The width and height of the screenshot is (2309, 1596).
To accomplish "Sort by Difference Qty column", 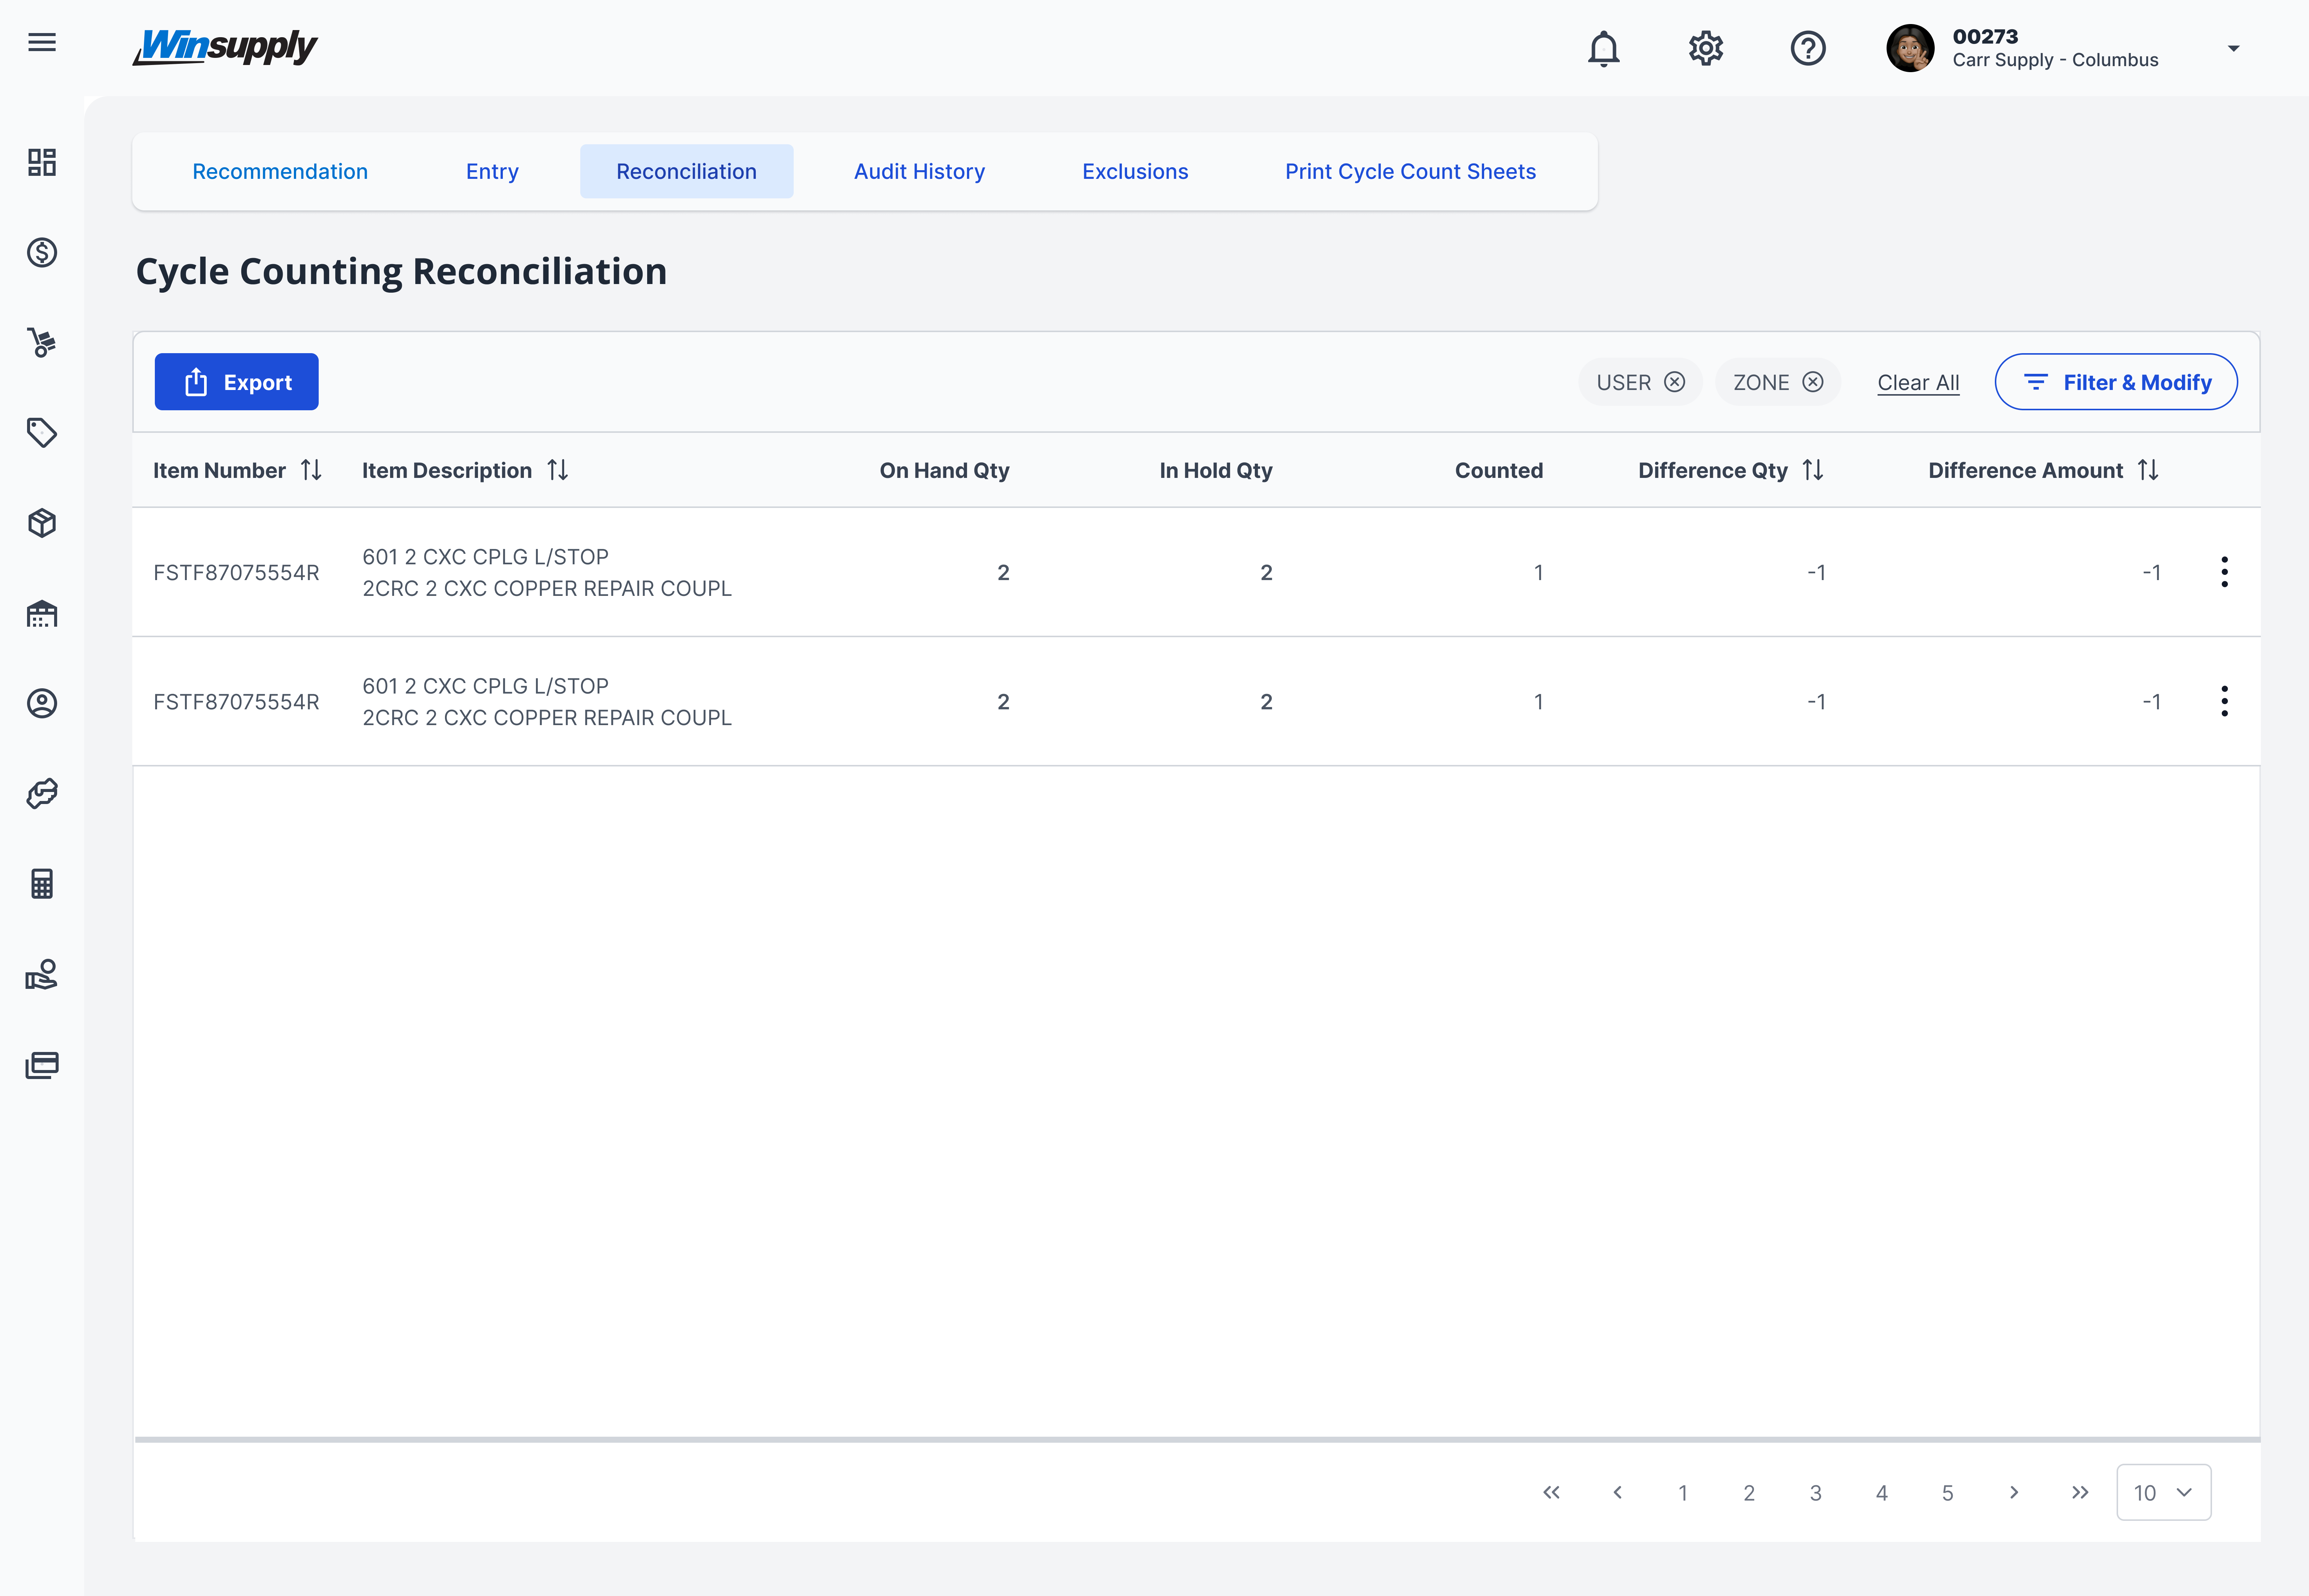I will point(1812,470).
